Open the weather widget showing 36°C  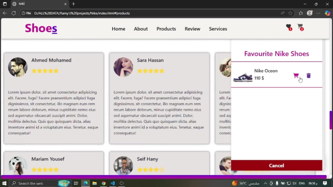(x=245, y=183)
